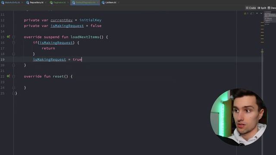Close the Paginator.kt tab

click(x=68, y=3)
